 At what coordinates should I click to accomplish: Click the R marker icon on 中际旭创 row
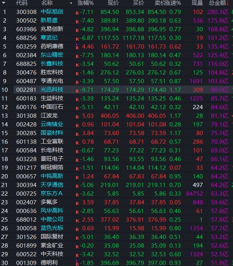click(x=77, y=13)
